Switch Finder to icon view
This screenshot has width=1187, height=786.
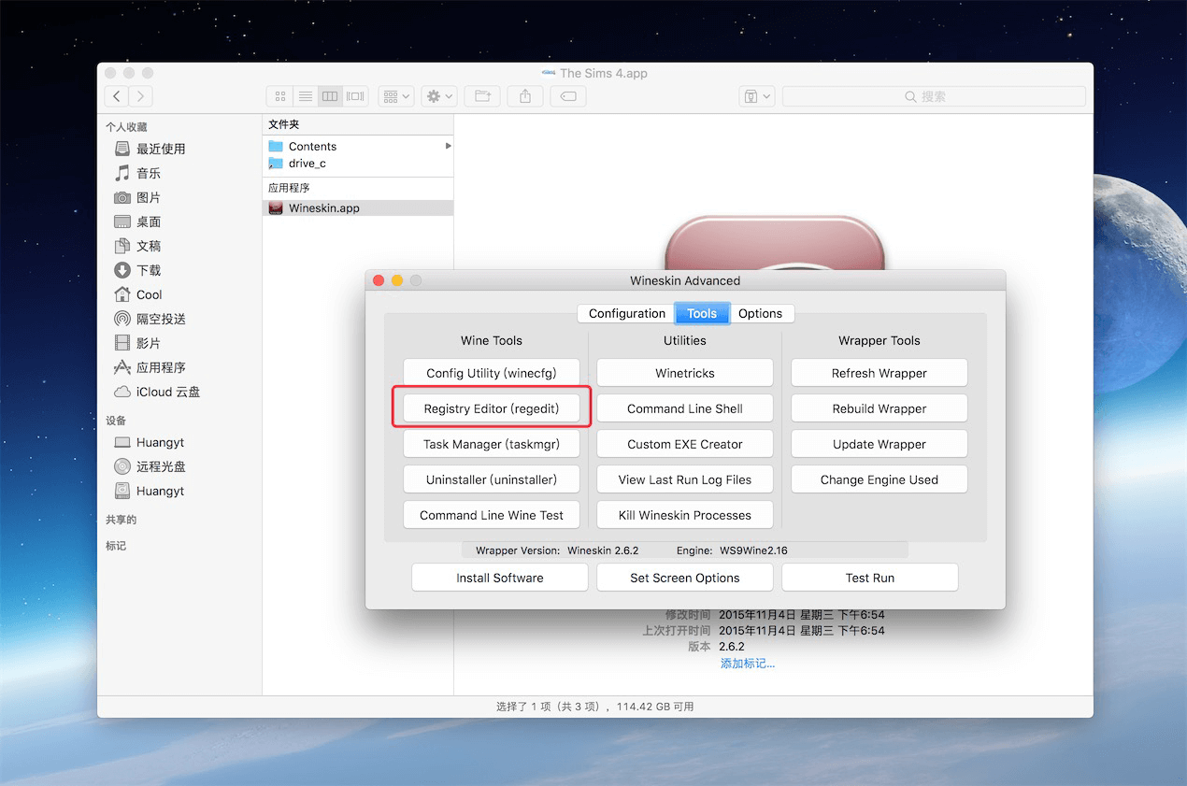[x=279, y=96]
